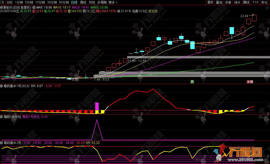
Task: Open the 筹码集中2号 panel arrow menu
Action: click(x=2, y=143)
